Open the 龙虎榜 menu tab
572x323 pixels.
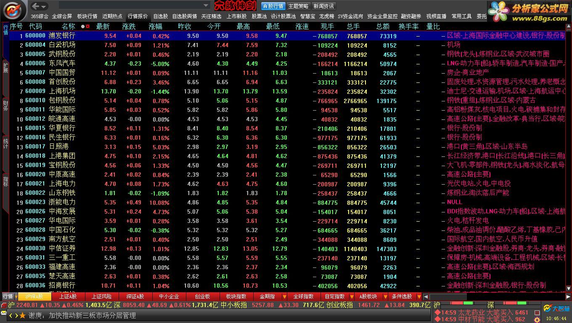point(326,16)
